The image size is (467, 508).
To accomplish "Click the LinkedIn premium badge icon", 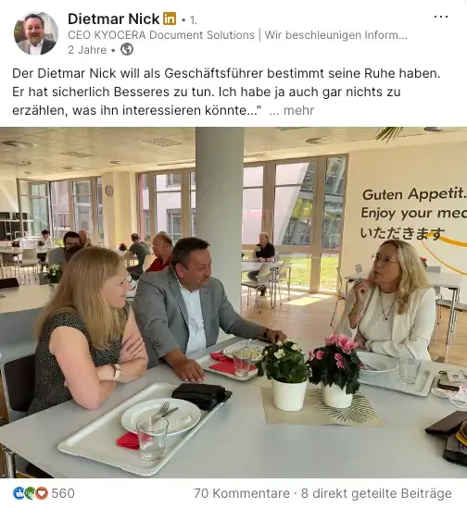I will [170, 19].
